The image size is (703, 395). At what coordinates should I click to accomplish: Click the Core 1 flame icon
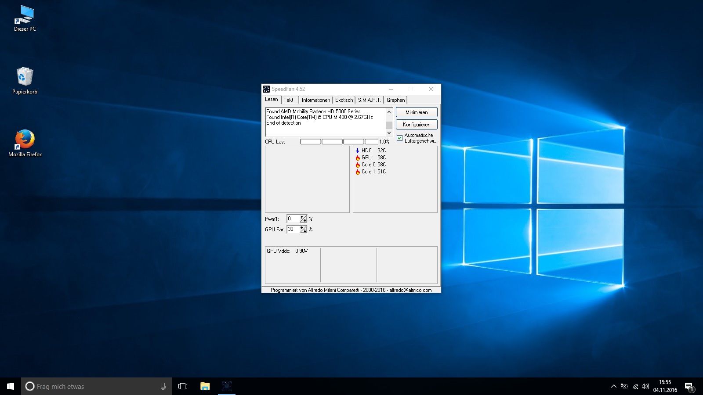click(358, 172)
